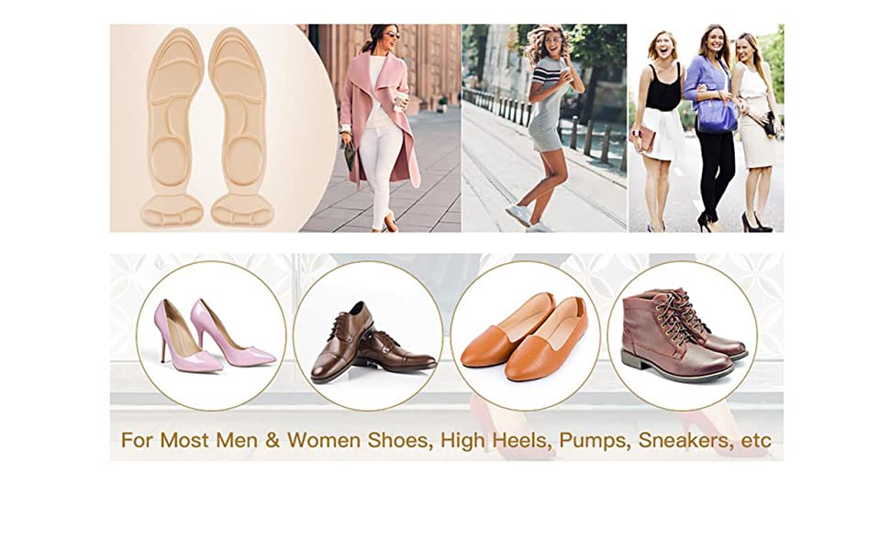Select the burgundy lace-up boots circle
Image resolution: width=890 pixels, height=550 pixels.
683,335
